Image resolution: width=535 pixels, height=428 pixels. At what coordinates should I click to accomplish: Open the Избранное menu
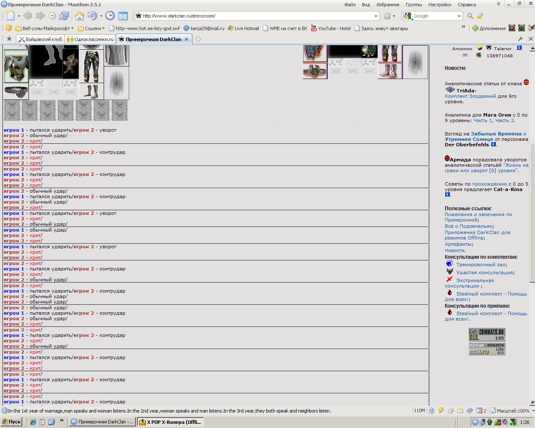(387, 5)
